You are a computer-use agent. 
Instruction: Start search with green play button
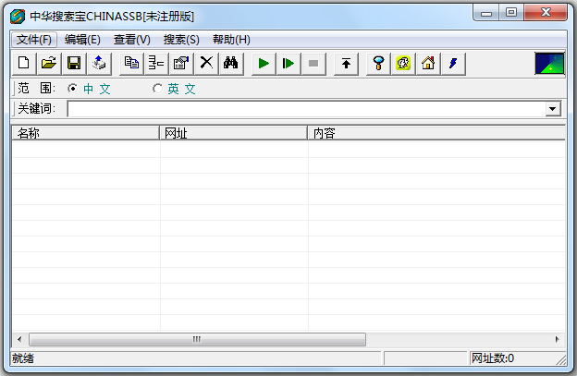click(x=264, y=63)
